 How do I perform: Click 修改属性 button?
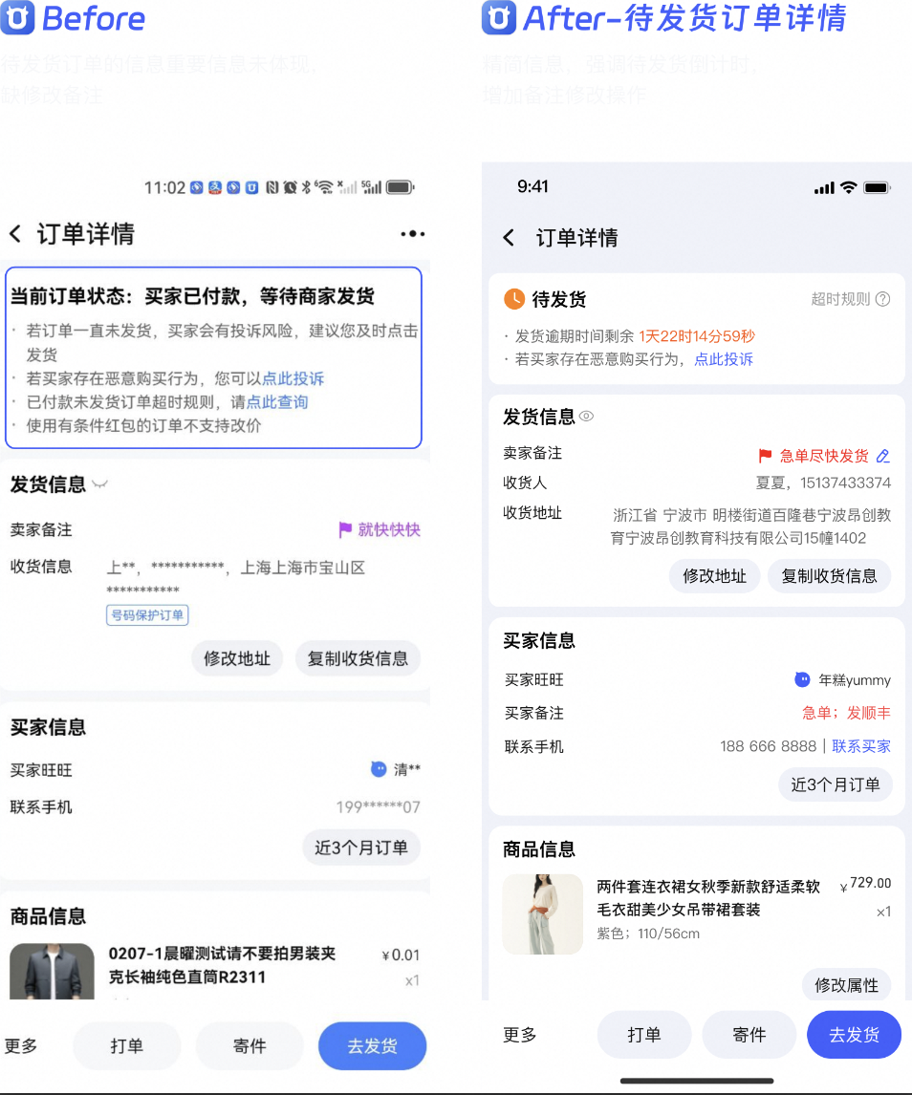tap(846, 985)
